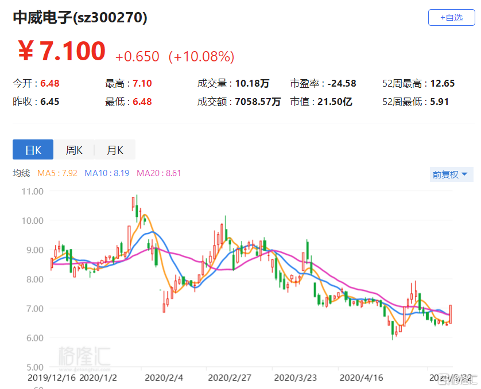Click the MA10 : 8.19 indicator label
The width and height of the screenshot is (481, 389).
[x=107, y=173]
